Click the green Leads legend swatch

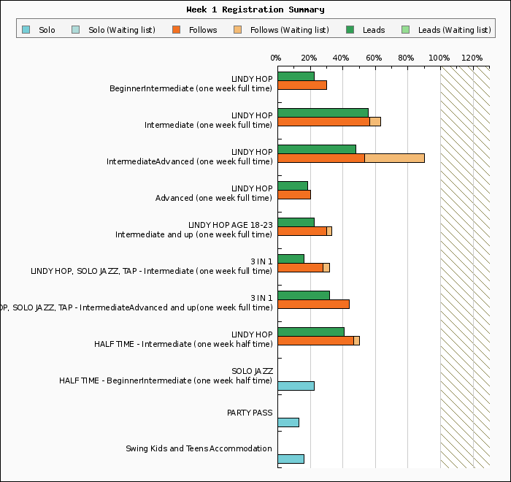350,30
